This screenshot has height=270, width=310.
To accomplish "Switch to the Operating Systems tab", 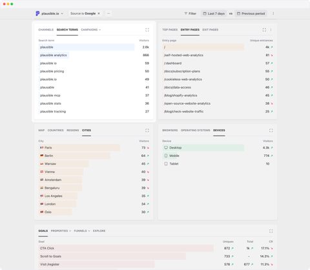I will (x=195, y=130).
